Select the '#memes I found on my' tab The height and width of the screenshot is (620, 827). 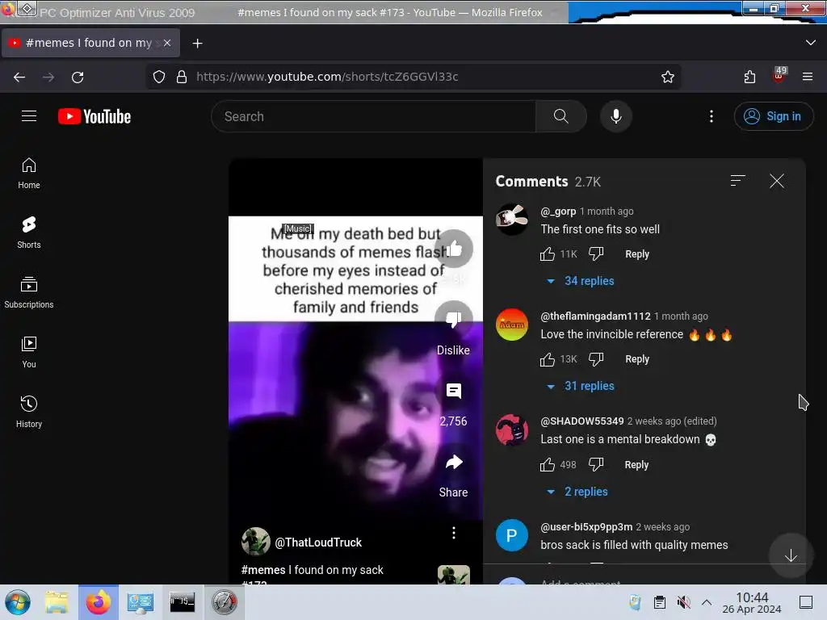(90, 43)
